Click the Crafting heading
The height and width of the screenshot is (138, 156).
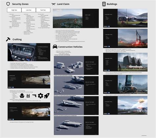pos(17,40)
